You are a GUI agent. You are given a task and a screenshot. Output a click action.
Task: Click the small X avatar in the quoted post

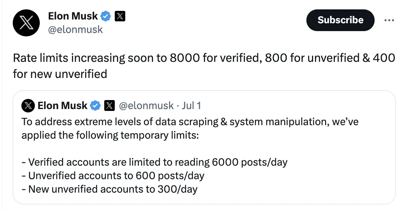(28, 106)
